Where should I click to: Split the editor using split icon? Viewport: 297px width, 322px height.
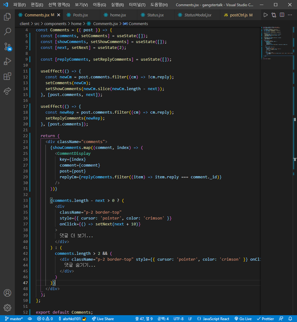coord(282,15)
